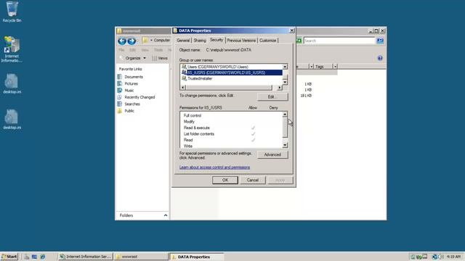The height and width of the screenshot is (261, 465).
Task: Click Cancel in DATA Properties
Action: coord(252,180)
